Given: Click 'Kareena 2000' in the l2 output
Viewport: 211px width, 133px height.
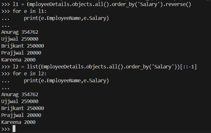Looking at the screenshot, I should tap(18, 122).
